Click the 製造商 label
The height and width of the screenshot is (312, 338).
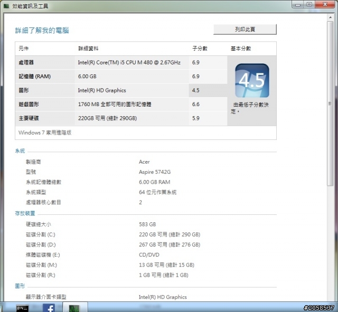coord(33,162)
